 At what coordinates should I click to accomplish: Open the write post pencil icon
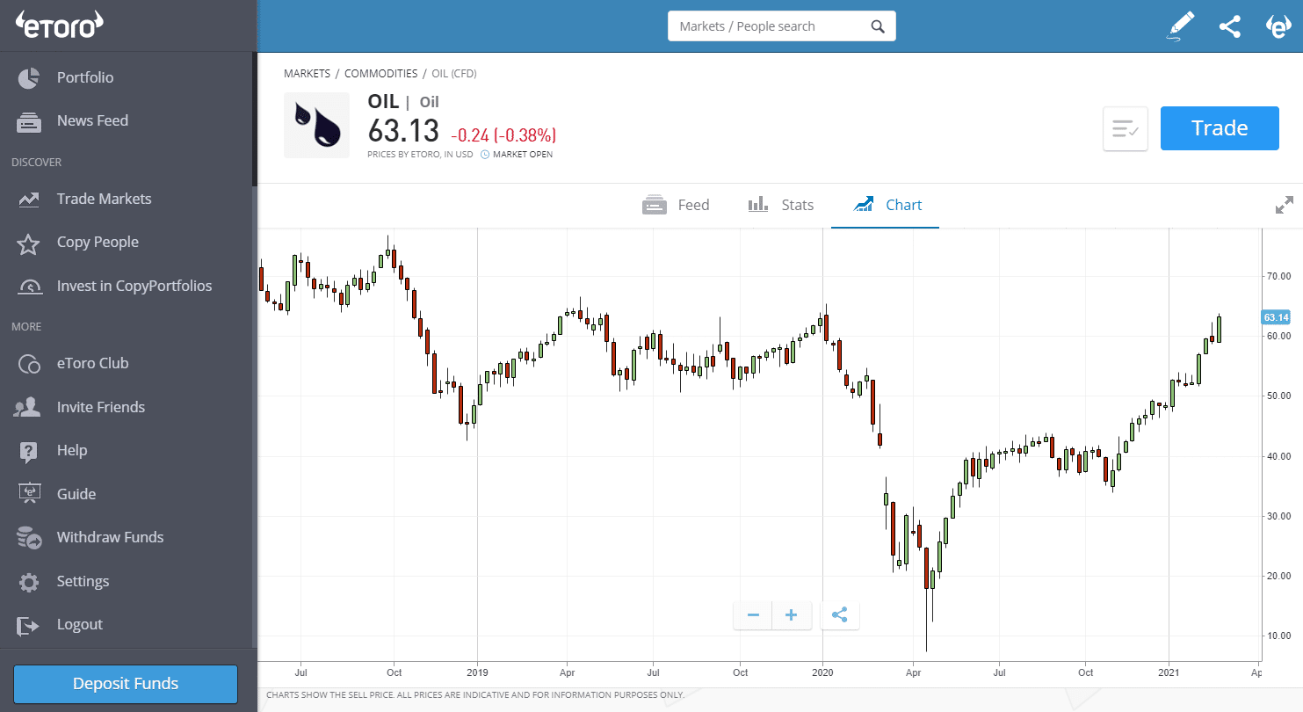pyautogui.click(x=1181, y=25)
